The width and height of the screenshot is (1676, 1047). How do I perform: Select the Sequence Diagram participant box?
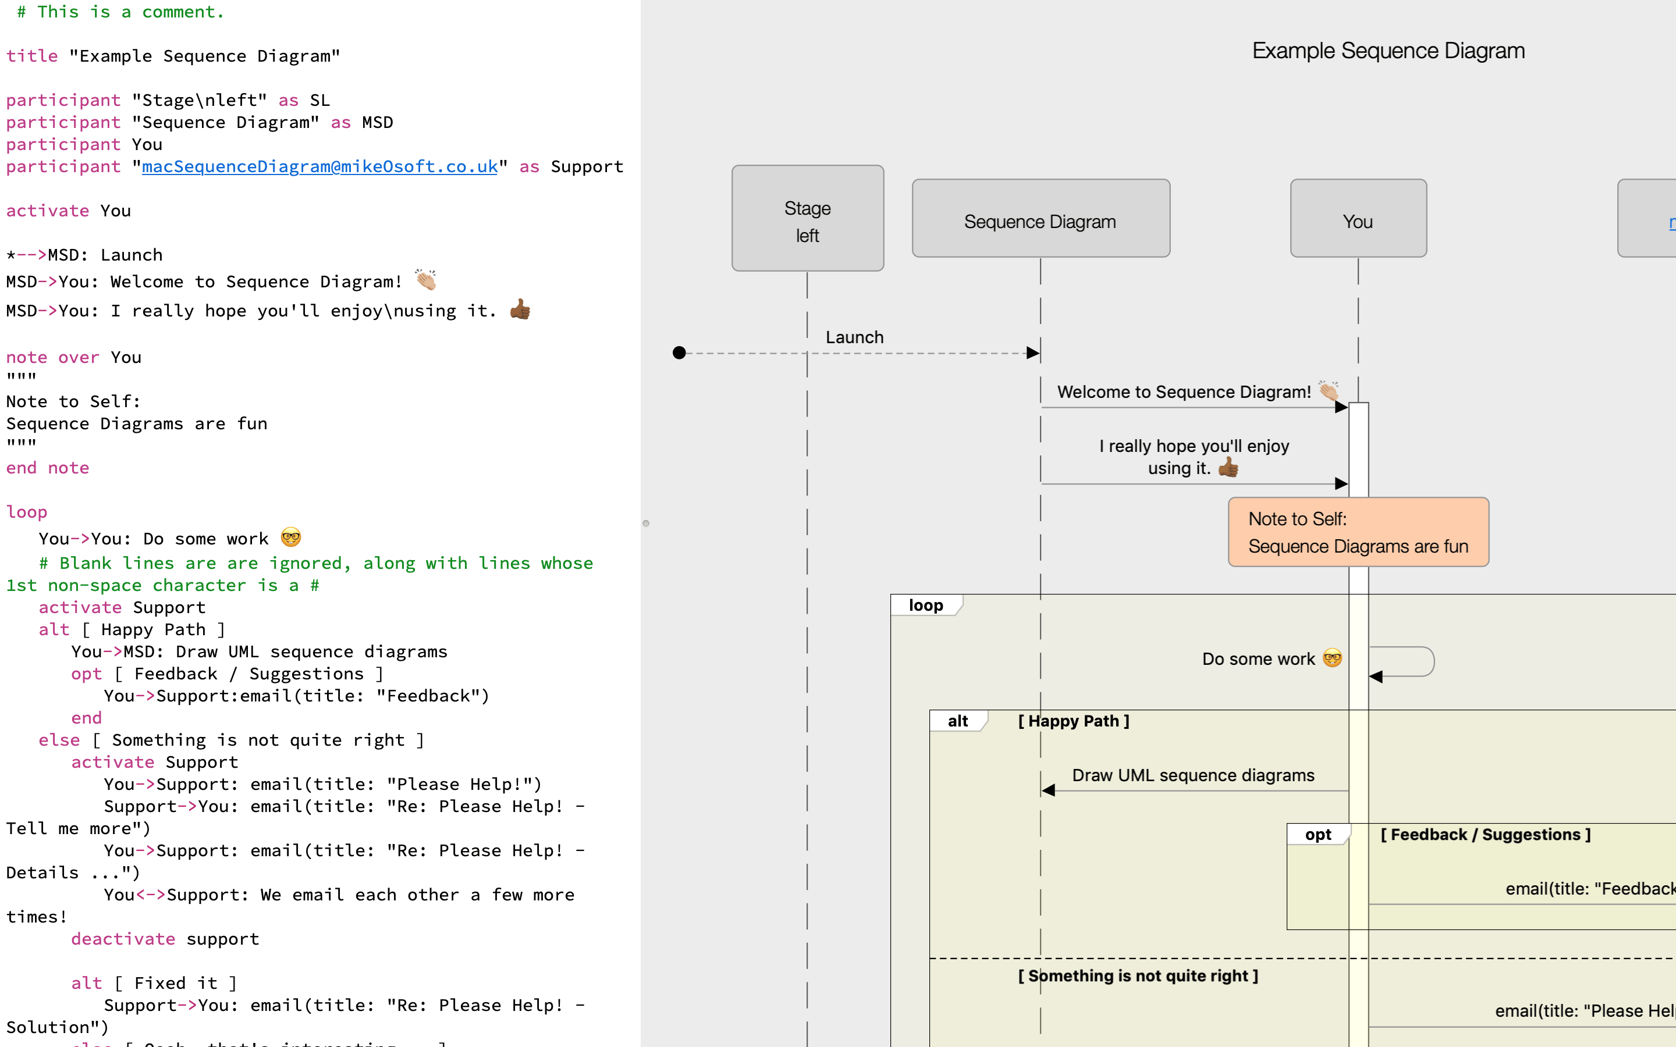[x=1041, y=218]
